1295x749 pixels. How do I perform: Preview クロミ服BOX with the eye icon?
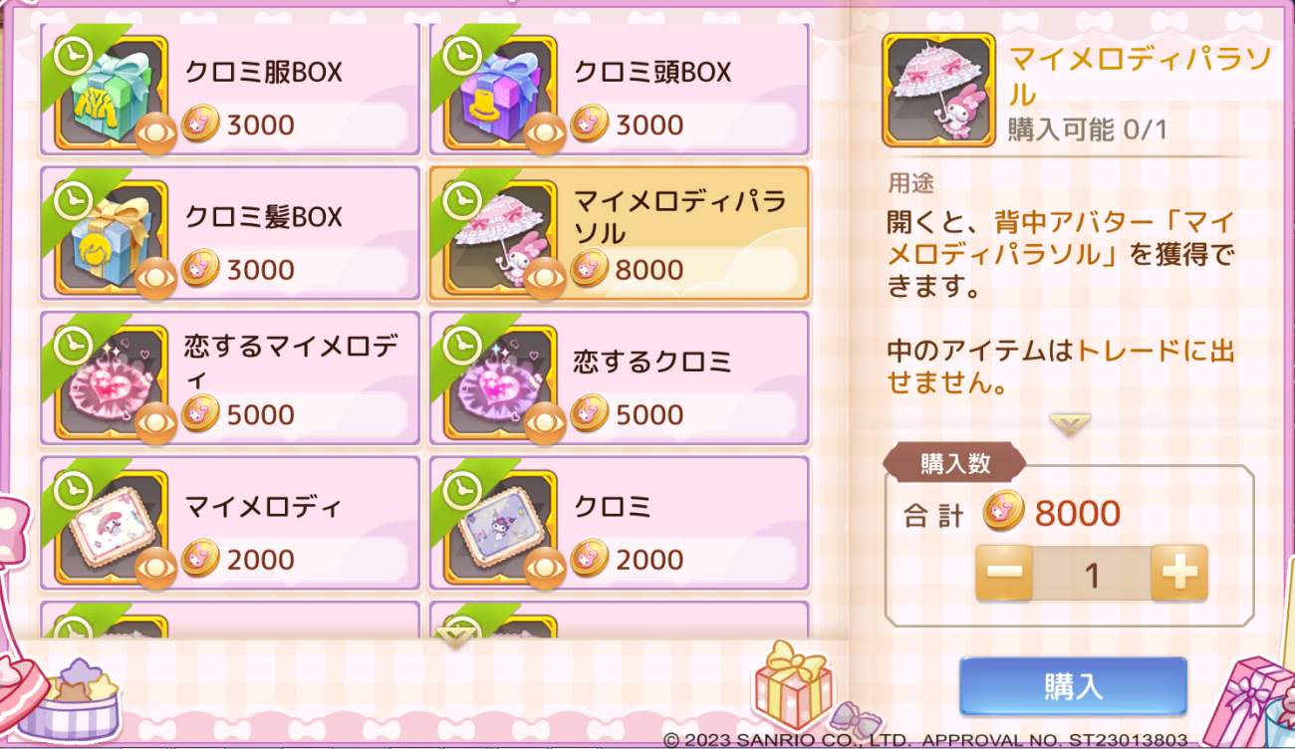click(155, 134)
